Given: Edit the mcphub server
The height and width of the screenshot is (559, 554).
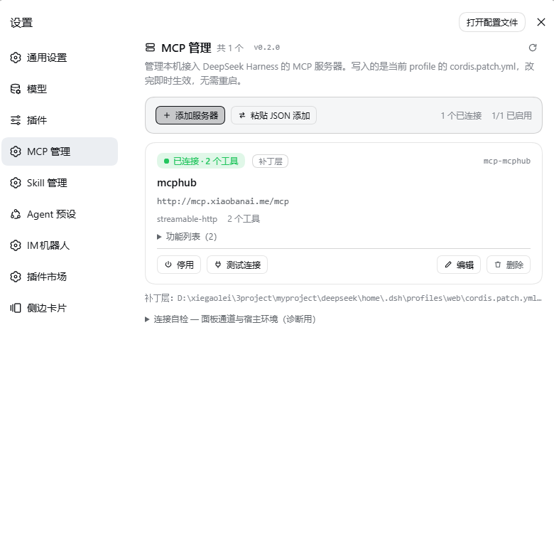Looking at the screenshot, I should [x=459, y=265].
